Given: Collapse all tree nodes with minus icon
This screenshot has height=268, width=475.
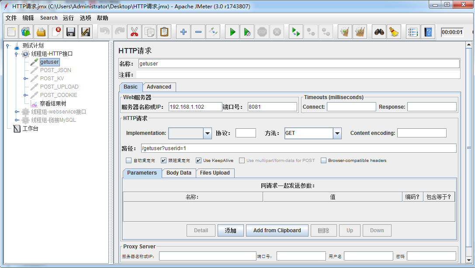Looking at the screenshot, I should (x=198, y=32).
